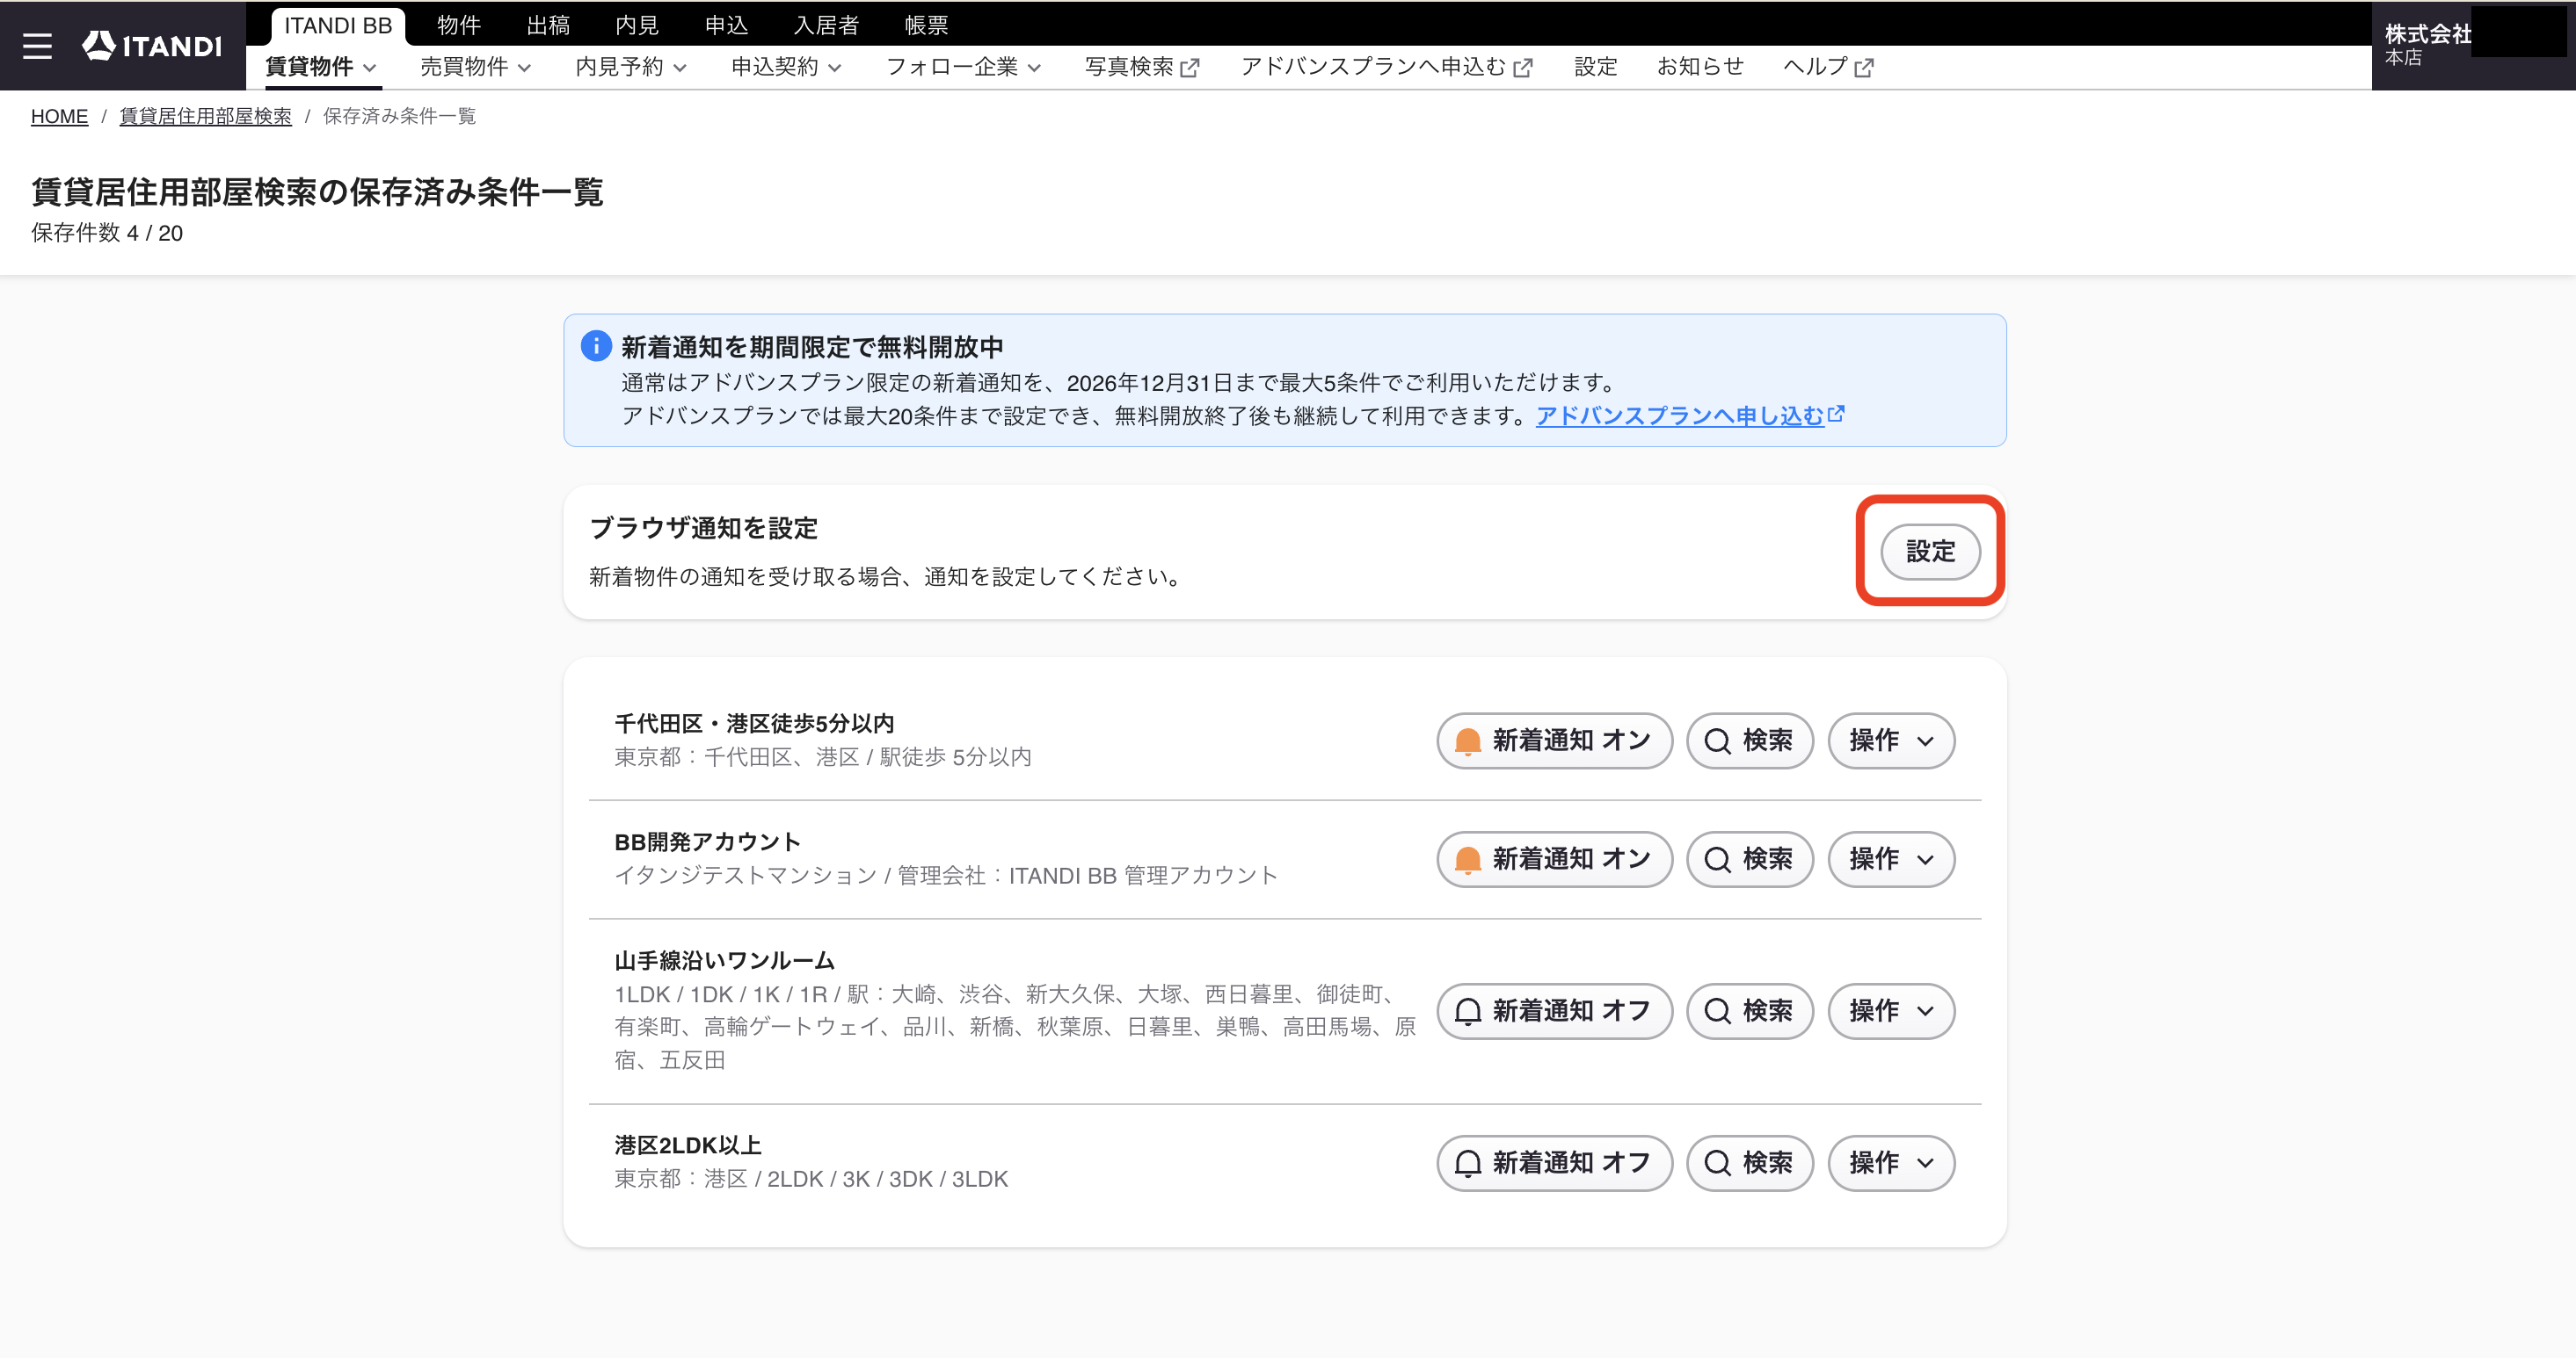Turn off 新着通知 for BB開発アカウント
The image size is (2576, 1358).
1554,859
